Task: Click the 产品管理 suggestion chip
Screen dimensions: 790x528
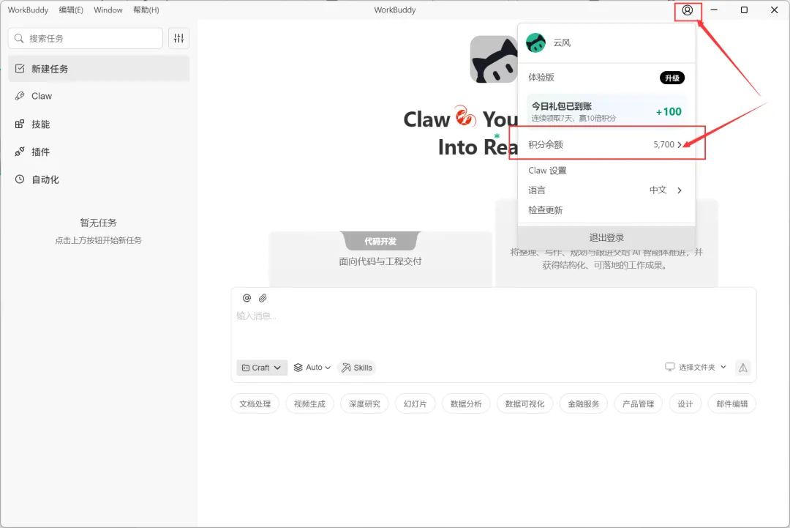Action: click(639, 404)
